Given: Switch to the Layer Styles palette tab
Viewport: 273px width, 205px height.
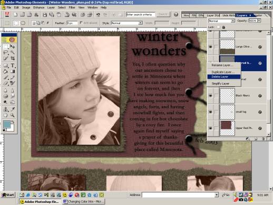Looking at the screenshot, I should point(213,15).
